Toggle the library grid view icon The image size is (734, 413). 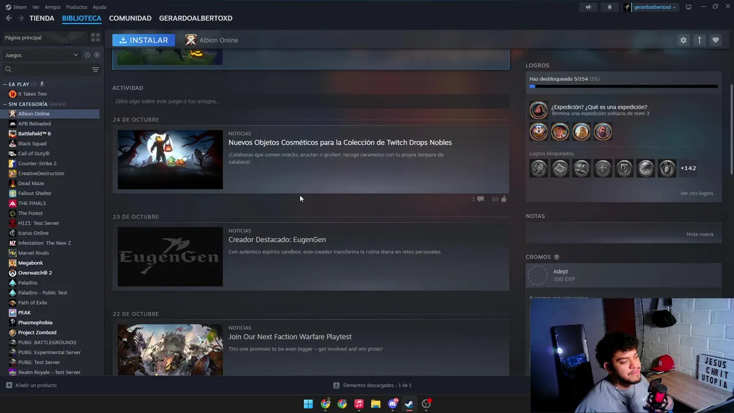point(95,37)
